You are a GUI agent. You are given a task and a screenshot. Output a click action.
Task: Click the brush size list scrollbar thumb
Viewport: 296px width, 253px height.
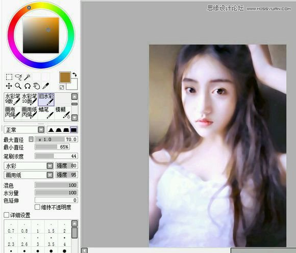pyautogui.click(x=75, y=233)
